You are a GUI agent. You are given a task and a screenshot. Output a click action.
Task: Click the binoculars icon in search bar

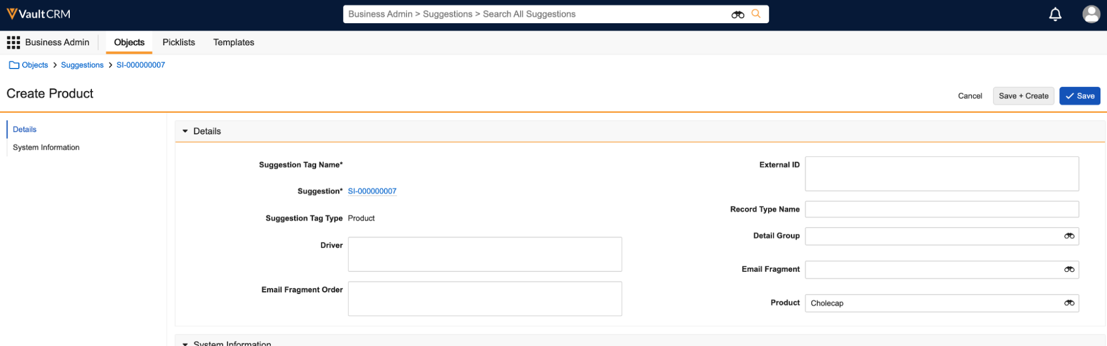click(738, 14)
